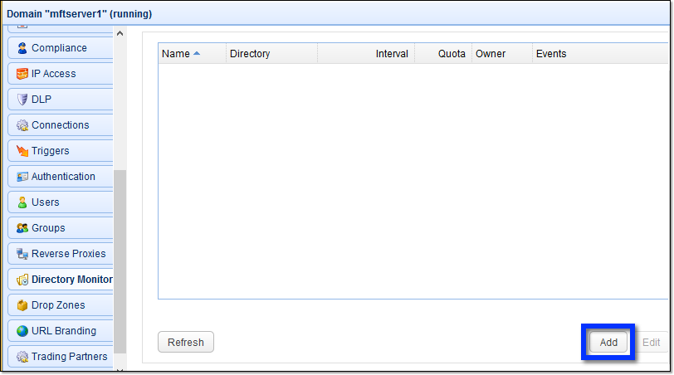Open URL Branding settings
The width and height of the screenshot is (674, 375).
pyautogui.click(x=61, y=331)
